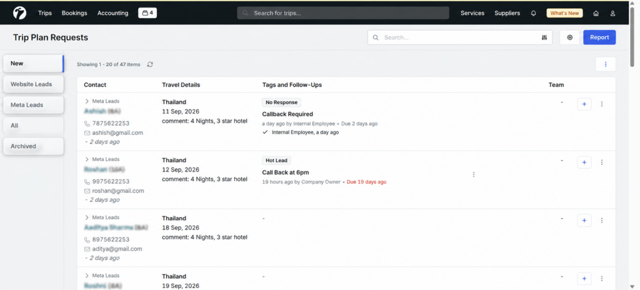Open the Services link
Viewport: 640px width, 290px height.
coord(472,13)
